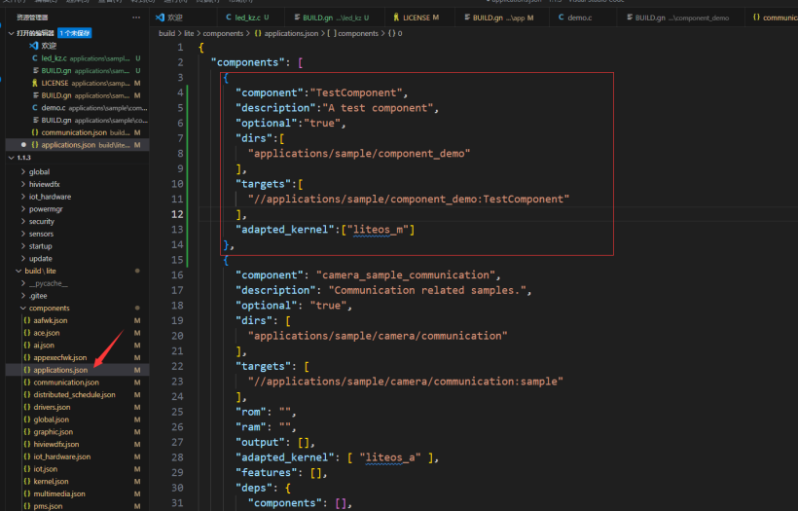
Task: Click the 资源管理器 panel title
Action: 31,18
